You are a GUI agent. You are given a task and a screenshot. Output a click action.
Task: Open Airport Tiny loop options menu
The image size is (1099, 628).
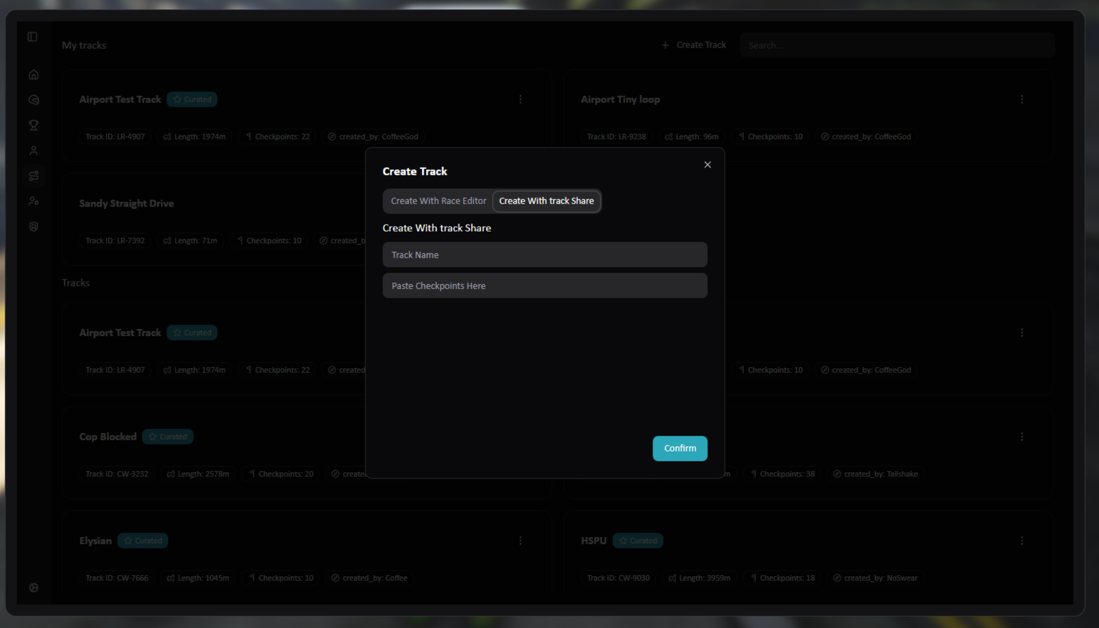1022,100
